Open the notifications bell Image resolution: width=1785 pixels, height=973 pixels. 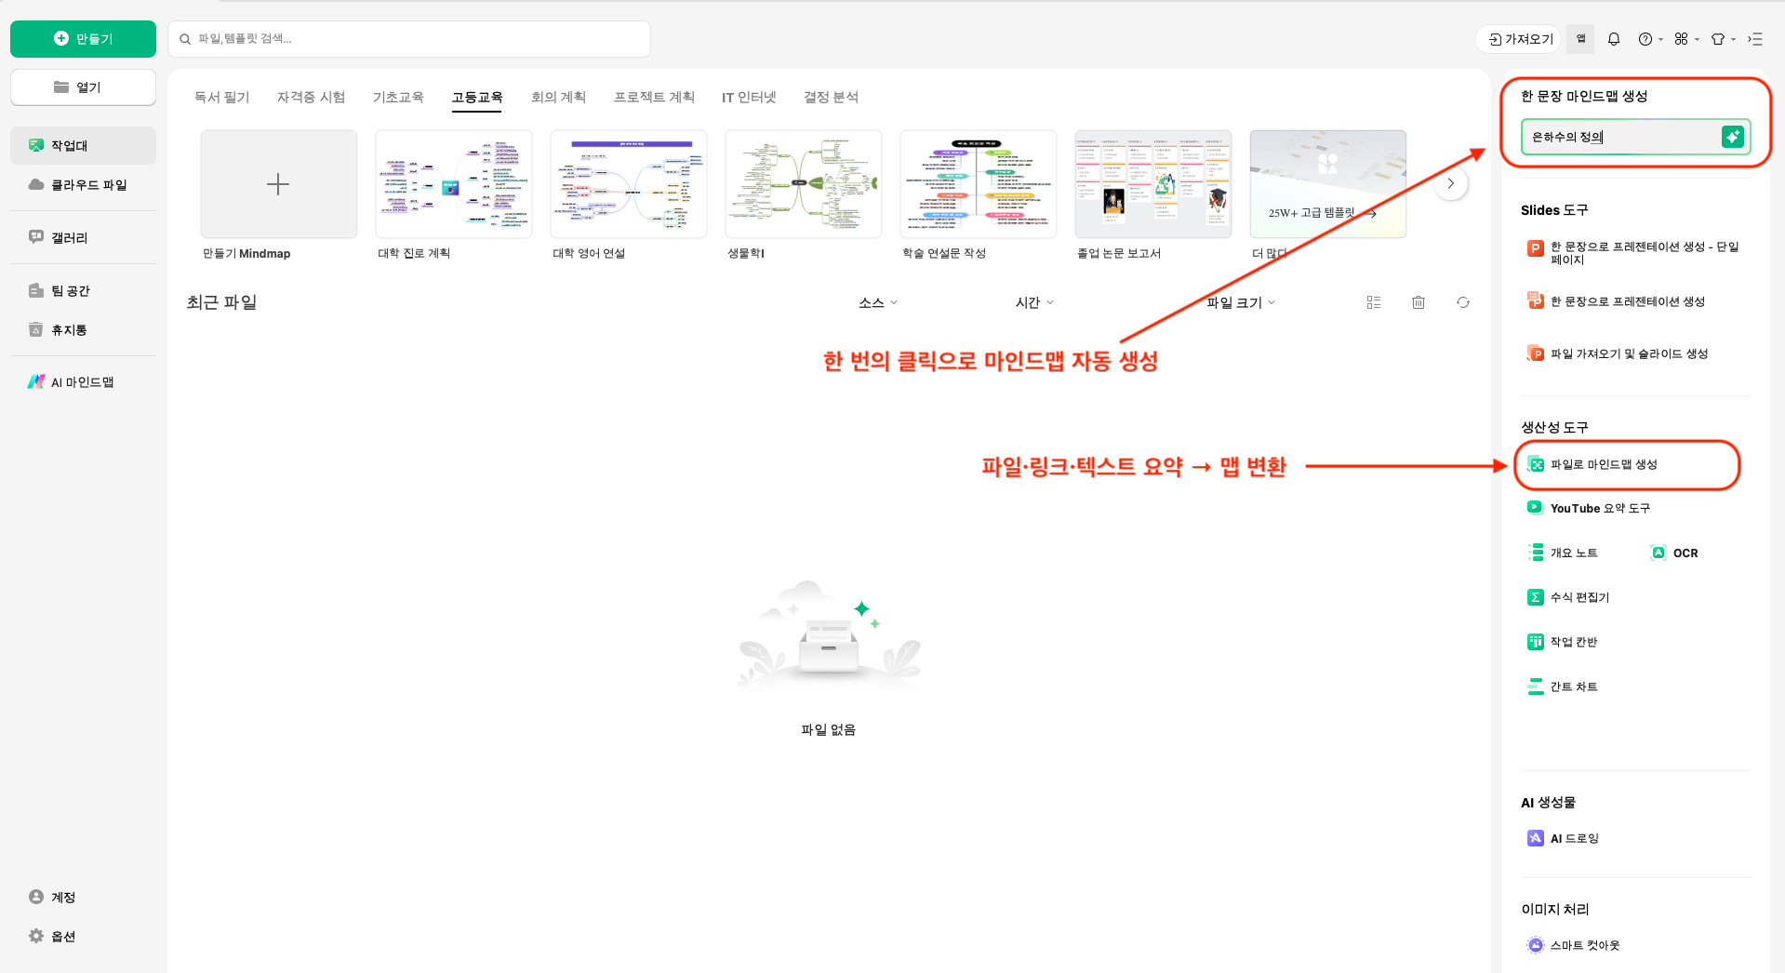pyautogui.click(x=1614, y=38)
